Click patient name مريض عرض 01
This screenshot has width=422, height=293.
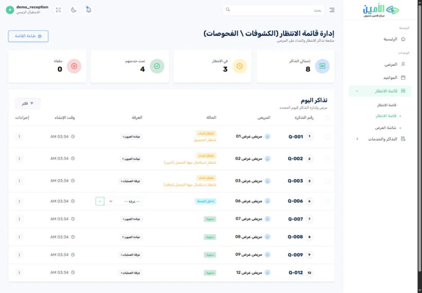(249, 136)
